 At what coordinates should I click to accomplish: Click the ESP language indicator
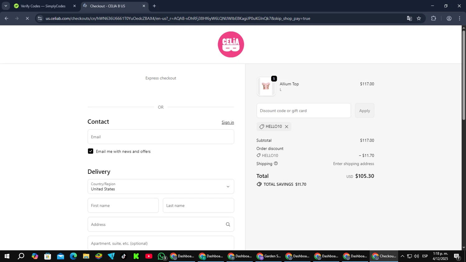point(425,256)
